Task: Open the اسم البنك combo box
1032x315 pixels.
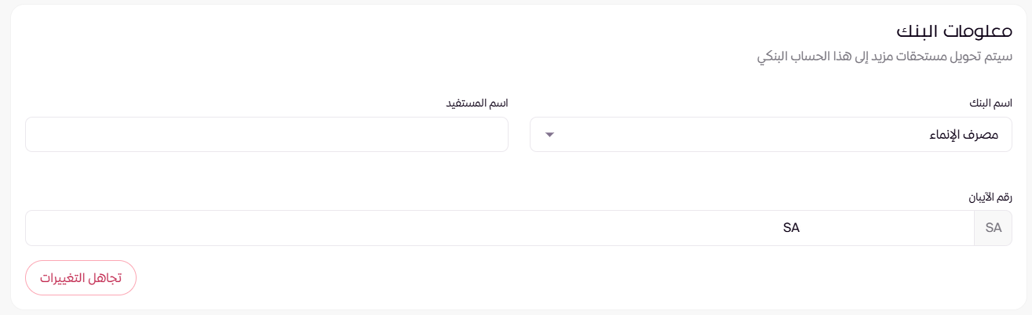Action: click(x=771, y=135)
